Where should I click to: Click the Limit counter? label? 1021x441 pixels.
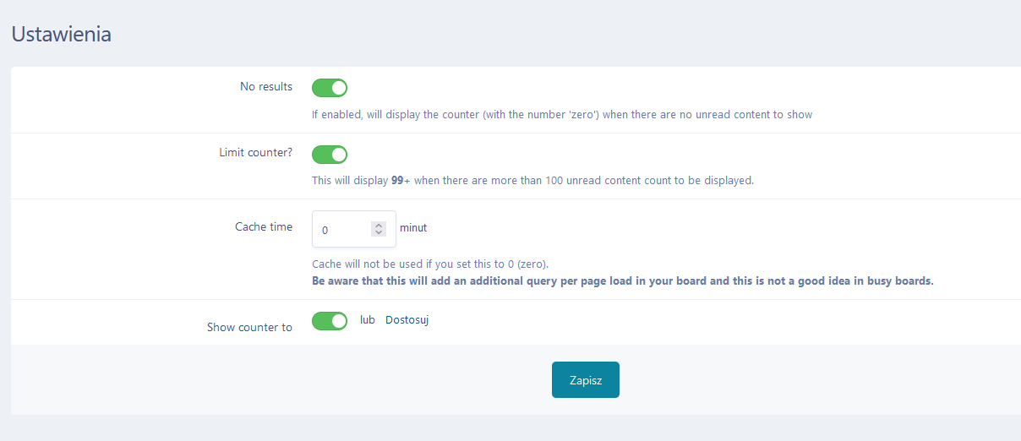[x=255, y=153]
